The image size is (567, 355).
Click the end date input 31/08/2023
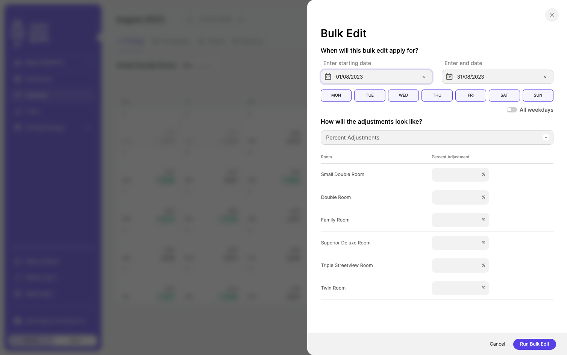497,77
